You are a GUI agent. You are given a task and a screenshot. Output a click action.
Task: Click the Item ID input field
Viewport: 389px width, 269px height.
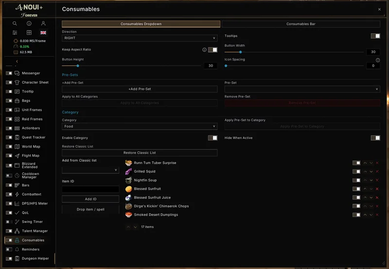[90, 189]
